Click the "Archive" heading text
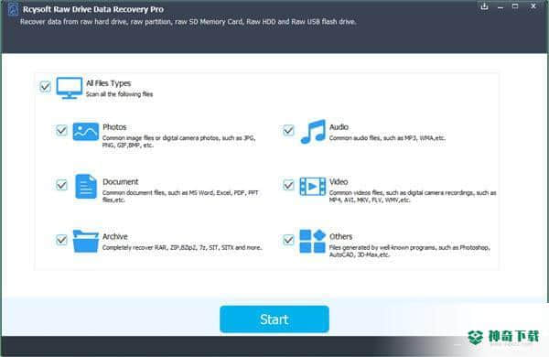 pyautogui.click(x=115, y=236)
